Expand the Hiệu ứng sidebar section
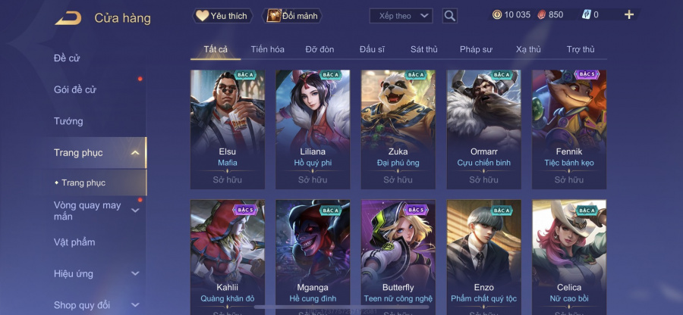 pos(136,273)
